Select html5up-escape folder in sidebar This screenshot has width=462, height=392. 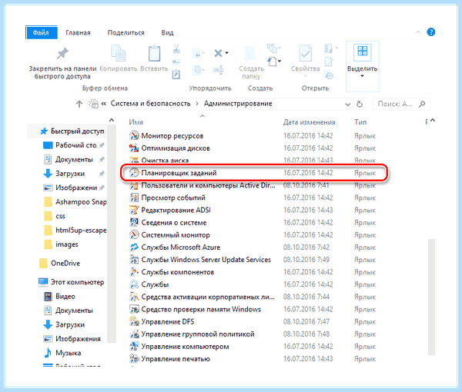[x=75, y=231]
